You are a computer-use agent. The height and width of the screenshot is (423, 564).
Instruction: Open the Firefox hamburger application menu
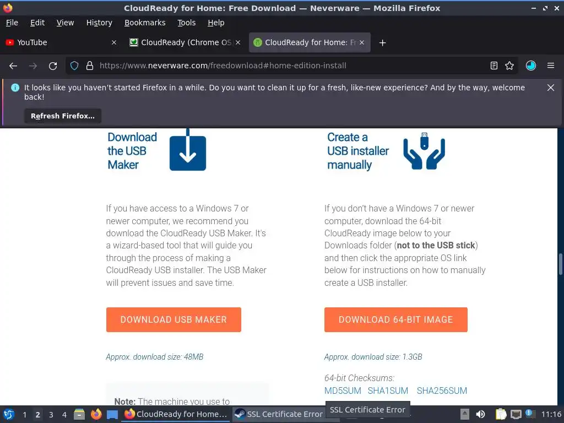[551, 66]
